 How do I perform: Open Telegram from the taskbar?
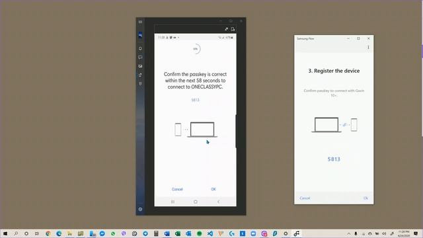click(145, 233)
